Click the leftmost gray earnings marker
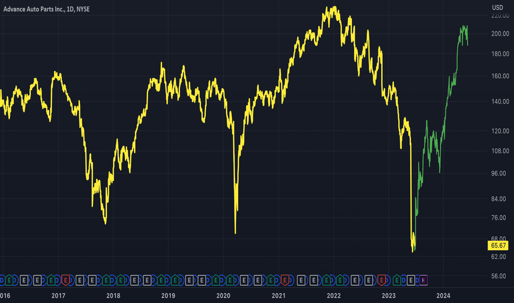Screen dimensions: 514x303 [x=24, y=280]
